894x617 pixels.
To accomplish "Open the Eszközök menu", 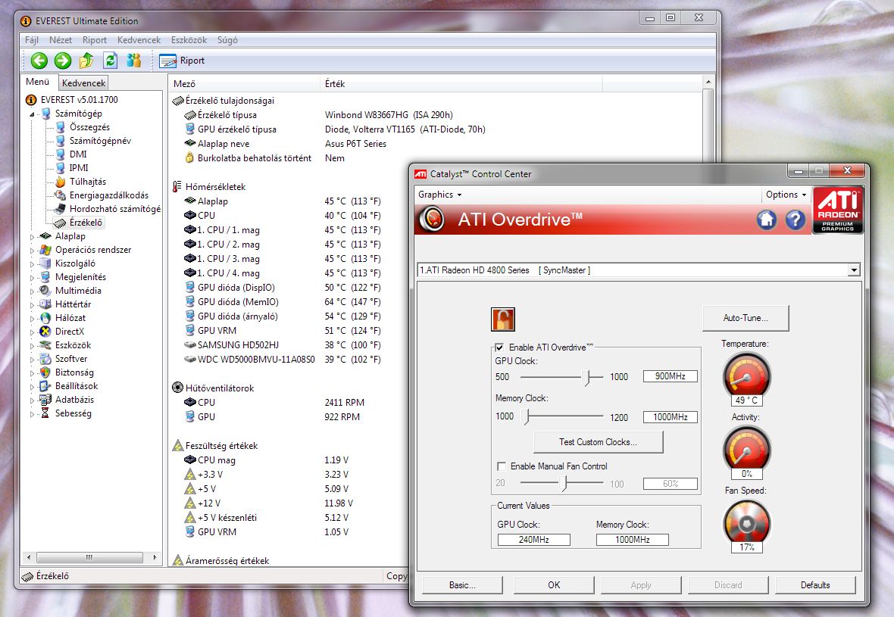I will click(x=189, y=40).
